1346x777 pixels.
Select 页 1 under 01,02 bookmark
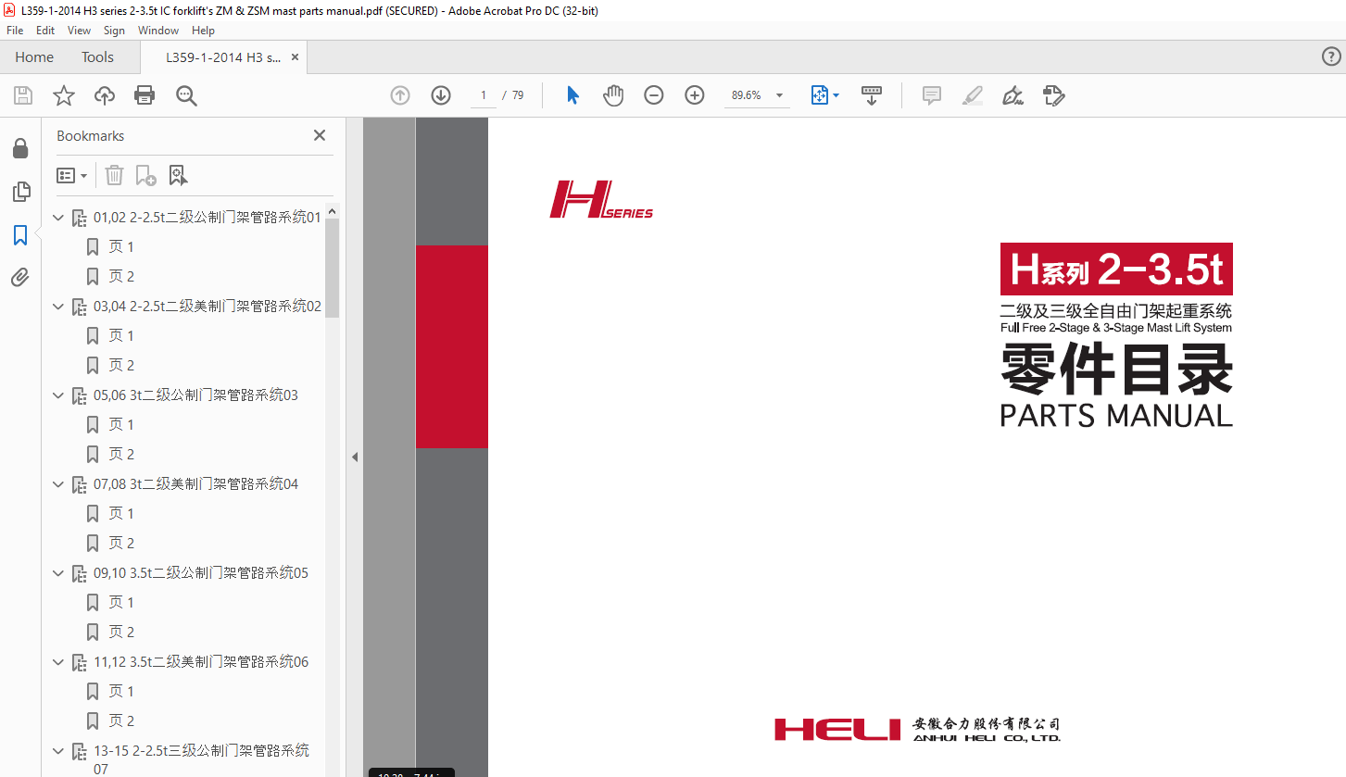point(121,247)
